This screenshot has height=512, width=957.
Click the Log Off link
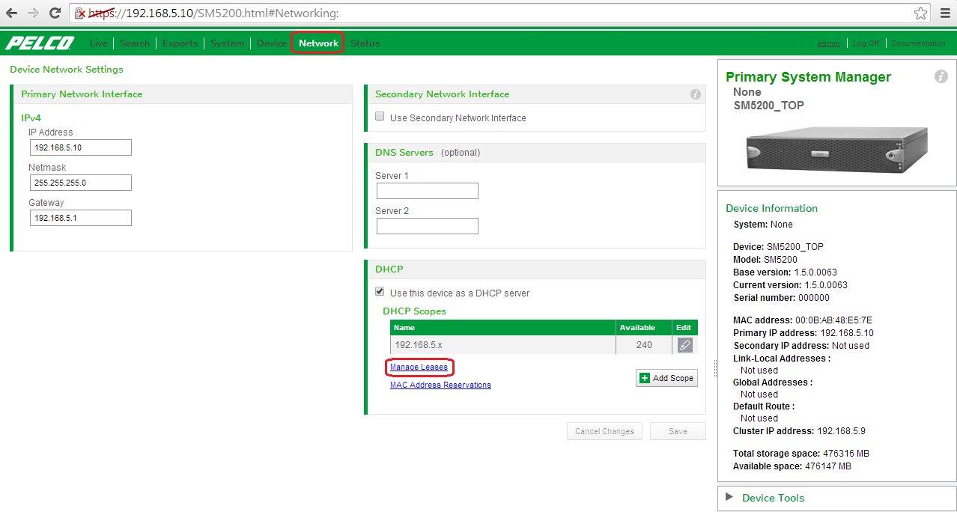pos(866,43)
